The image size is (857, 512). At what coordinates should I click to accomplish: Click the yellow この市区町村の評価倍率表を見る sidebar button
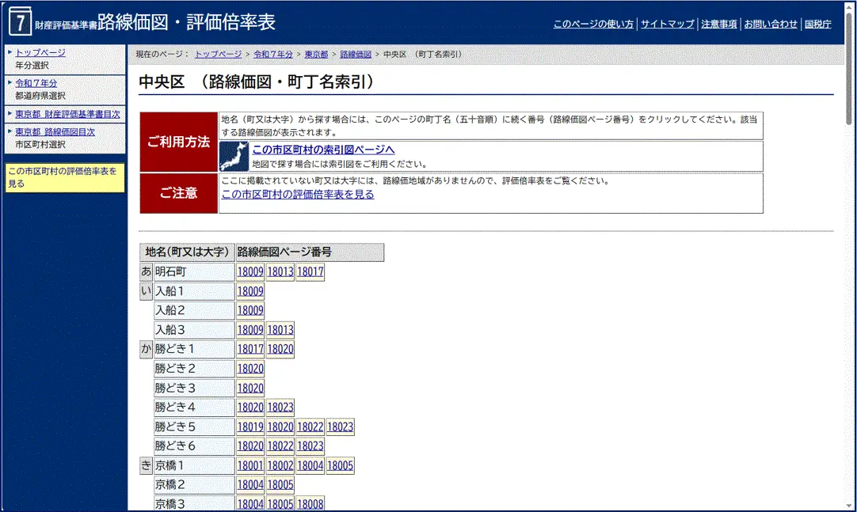(63, 176)
